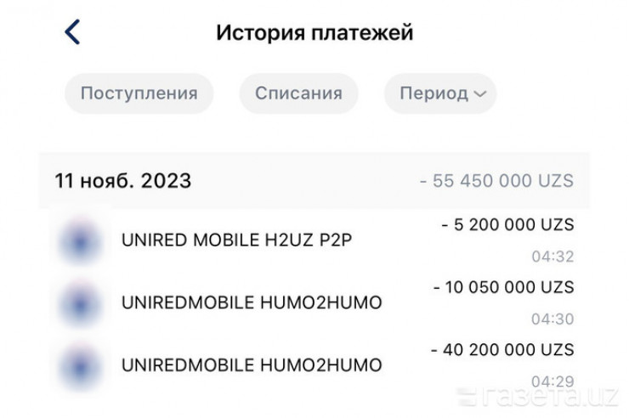Open the HUMO2HUMO payment made at 04:30
629x418 pixels.
tap(252, 302)
